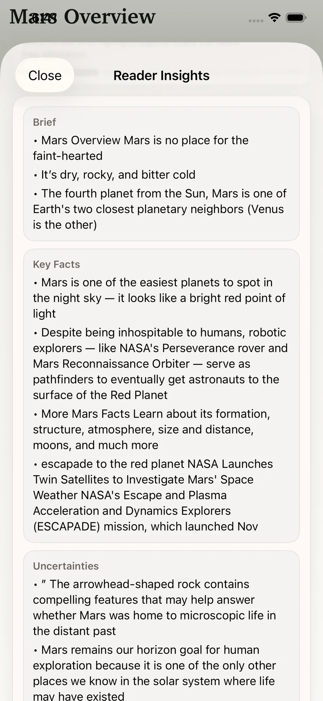Tap the Key Facts section label
Screen dimensions: 323x701
pyautogui.click(x=56, y=264)
